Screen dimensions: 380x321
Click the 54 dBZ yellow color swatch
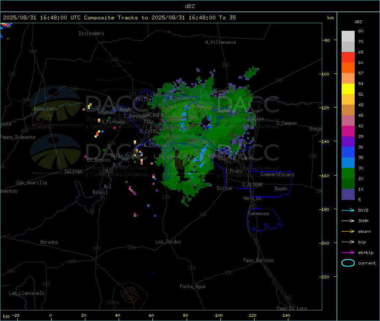click(x=348, y=89)
